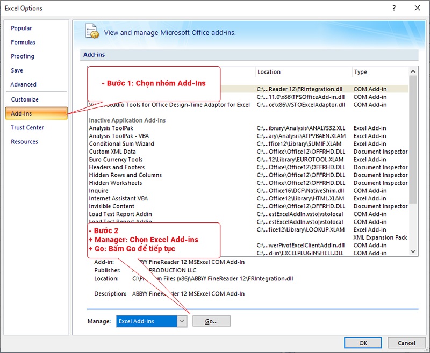430x353 pixels.
Task: Open the Popular options category
Action: click(21, 28)
